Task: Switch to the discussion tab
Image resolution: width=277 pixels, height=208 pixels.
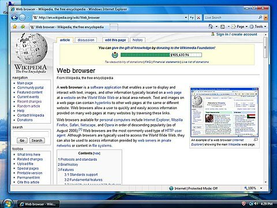Action: (x=86, y=40)
